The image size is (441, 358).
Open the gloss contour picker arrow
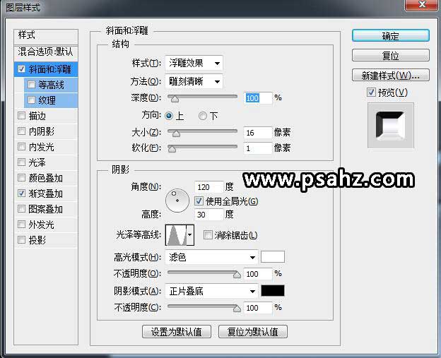tap(189, 235)
